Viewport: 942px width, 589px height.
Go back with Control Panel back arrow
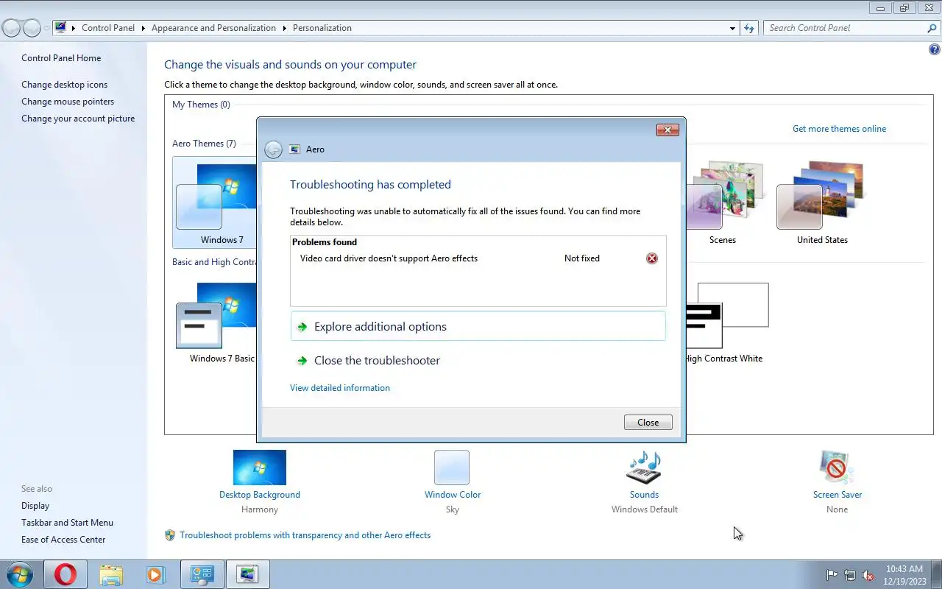click(12, 28)
